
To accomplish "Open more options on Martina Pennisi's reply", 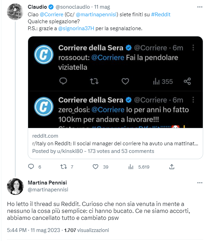I will pos(200,183).
